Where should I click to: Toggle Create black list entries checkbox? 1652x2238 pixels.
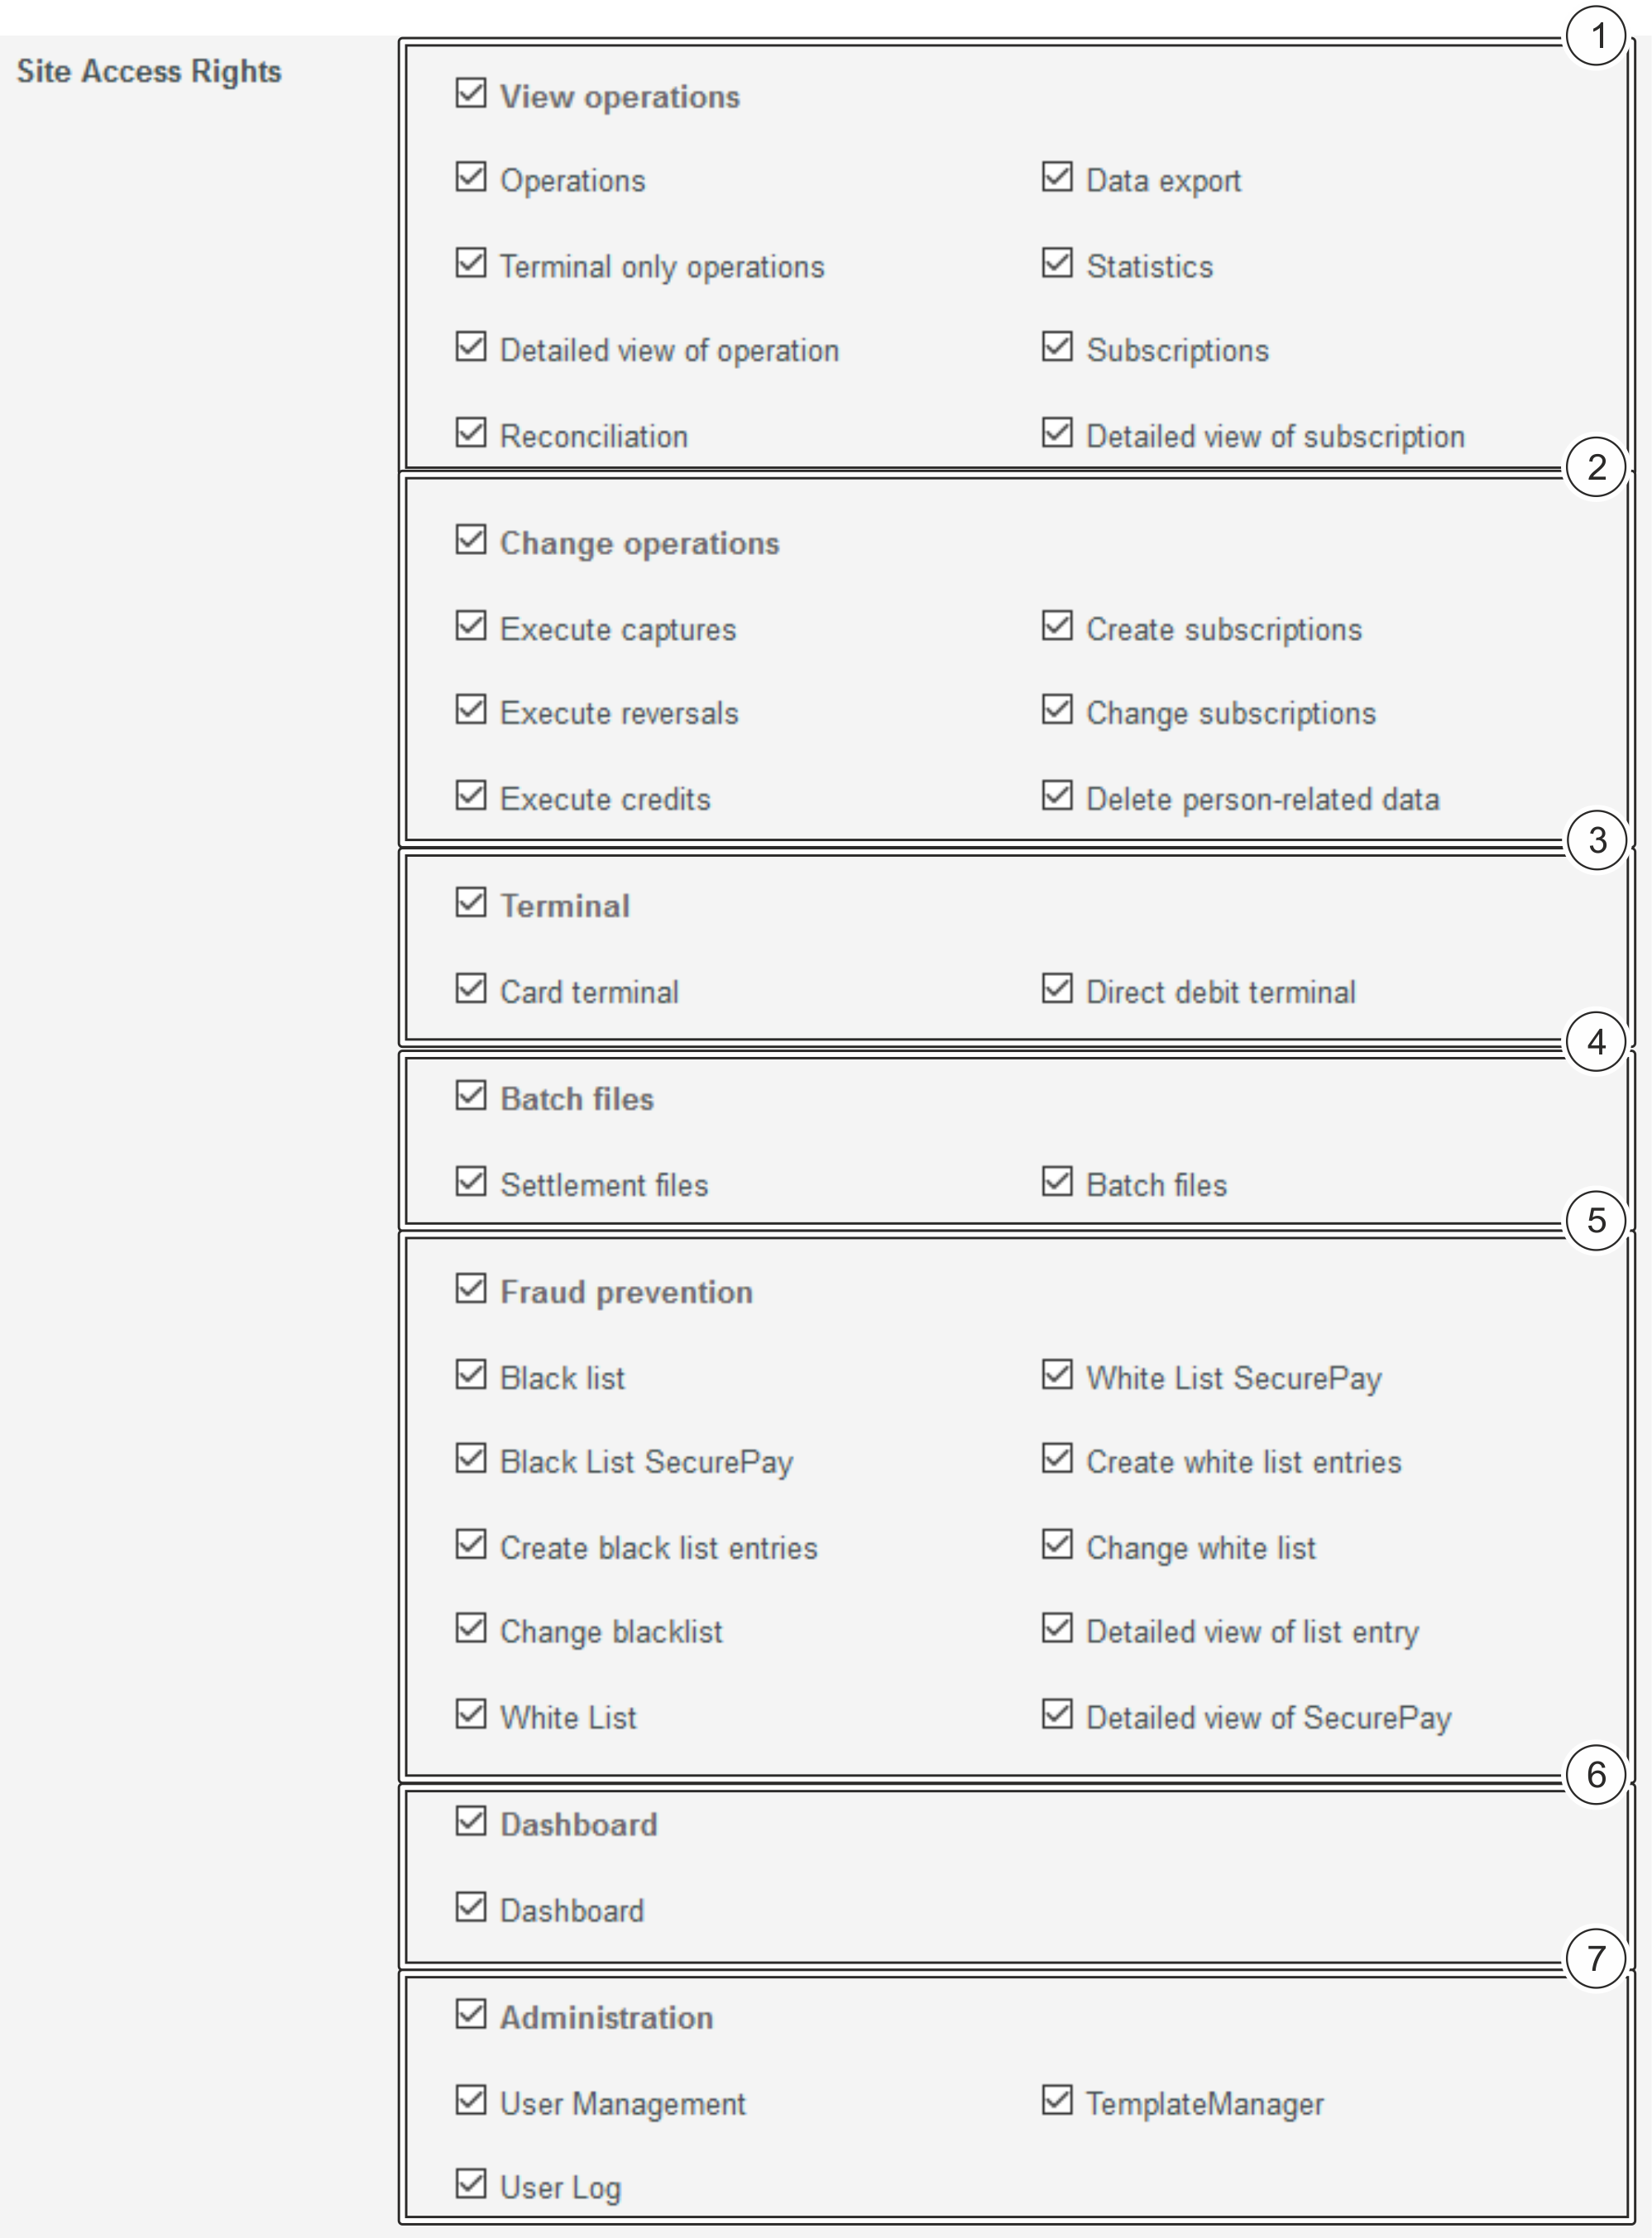tap(470, 1545)
